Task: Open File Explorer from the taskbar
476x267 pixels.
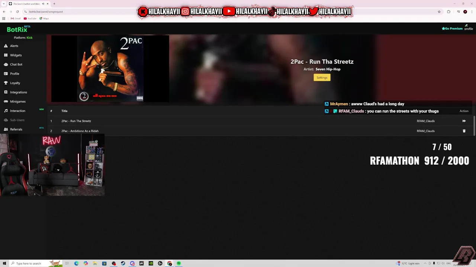Action: (x=95, y=263)
